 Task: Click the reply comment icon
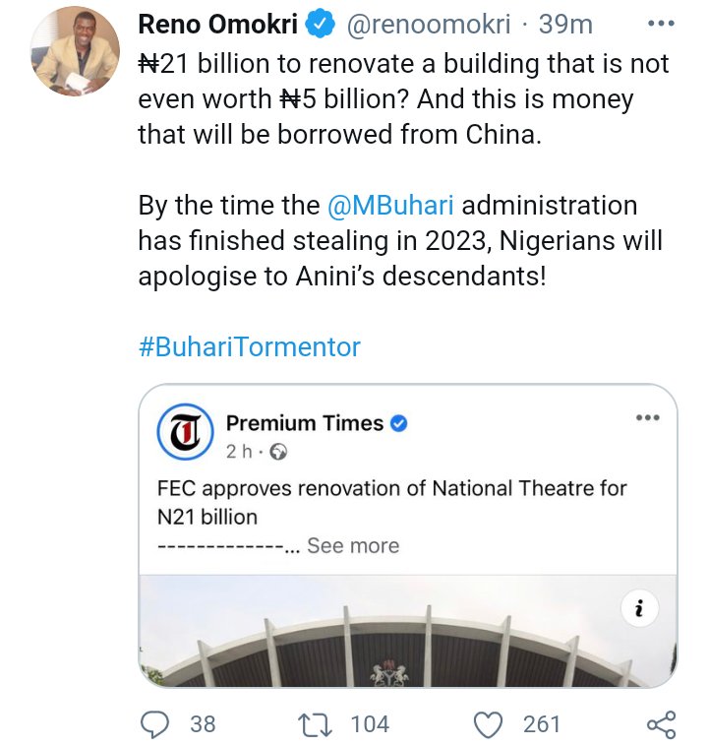pos(156,725)
